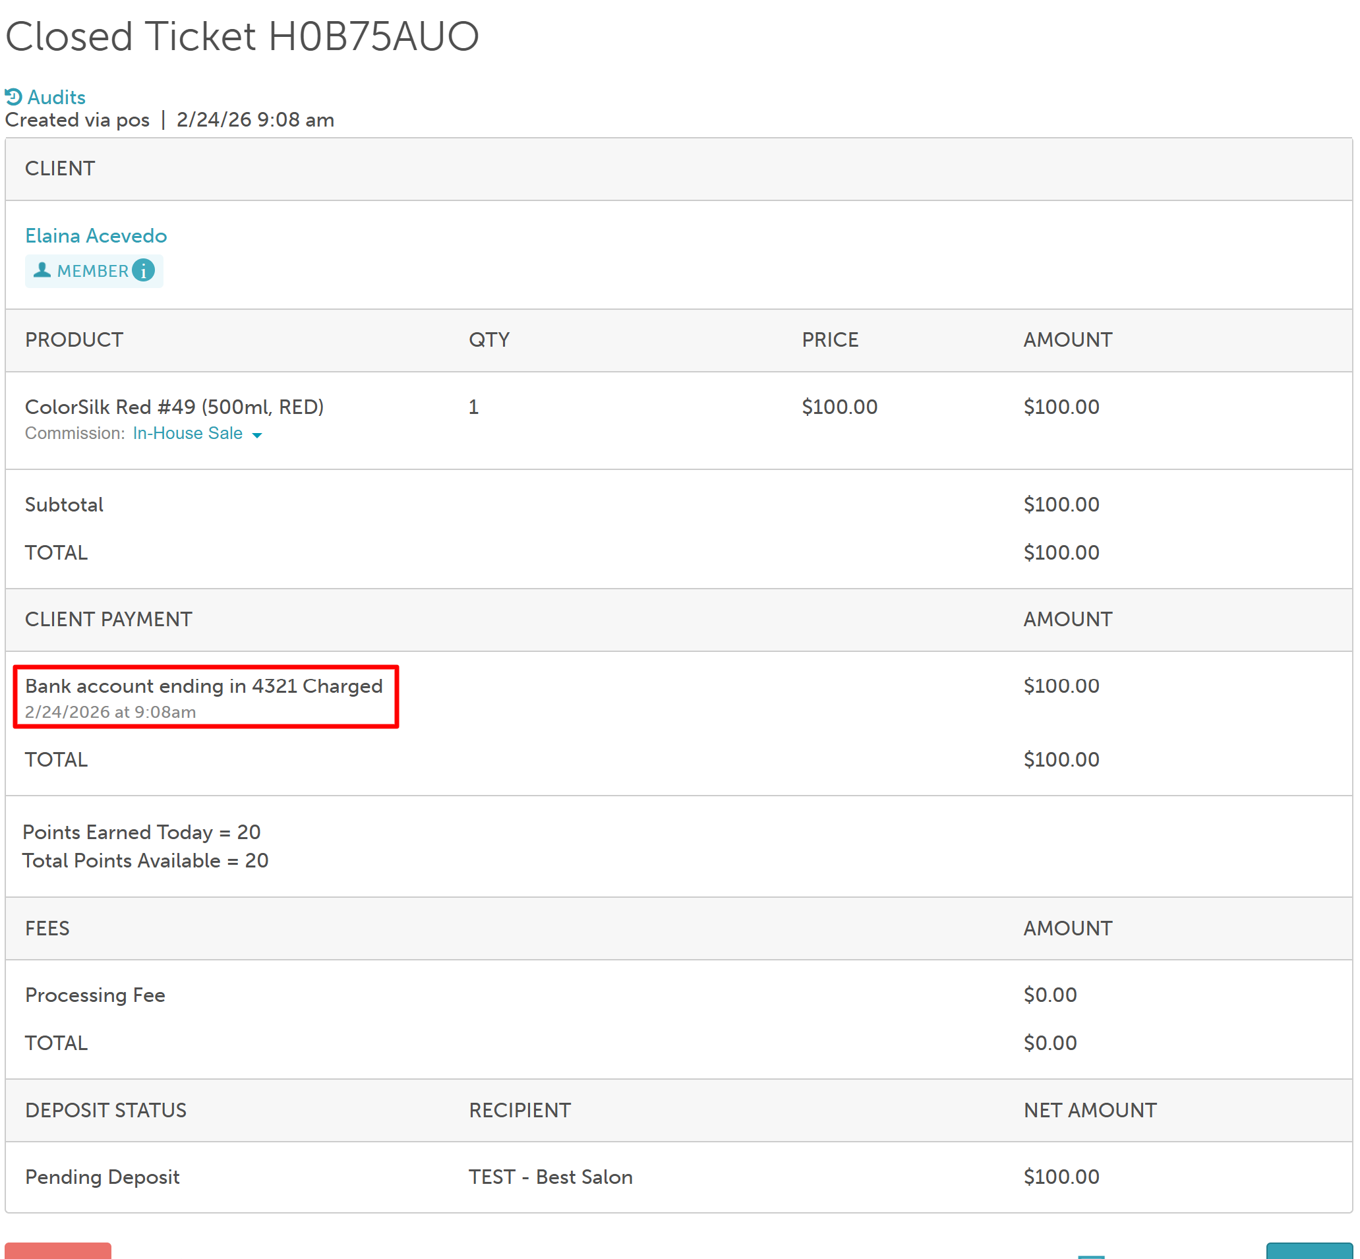Image resolution: width=1360 pixels, height=1259 pixels.
Task: Click Bank account ending in 4321 Charged
Action: click(x=204, y=686)
